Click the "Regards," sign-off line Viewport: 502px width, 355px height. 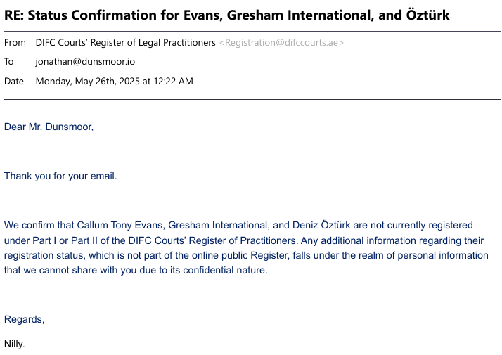[x=24, y=320]
